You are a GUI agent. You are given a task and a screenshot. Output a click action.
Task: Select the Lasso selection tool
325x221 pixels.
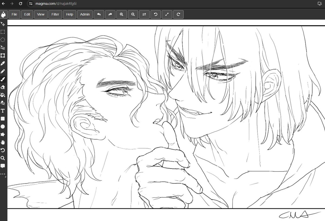pyautogui.click(x=3, y=47)
